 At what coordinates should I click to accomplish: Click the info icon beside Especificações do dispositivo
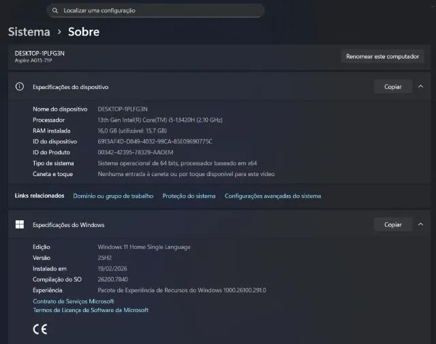pos(20,87)
